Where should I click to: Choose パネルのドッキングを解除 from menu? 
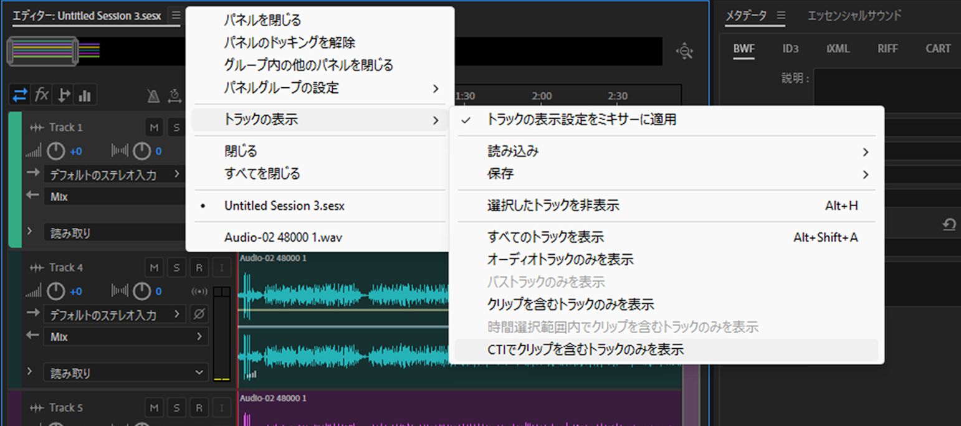[320, 43]
